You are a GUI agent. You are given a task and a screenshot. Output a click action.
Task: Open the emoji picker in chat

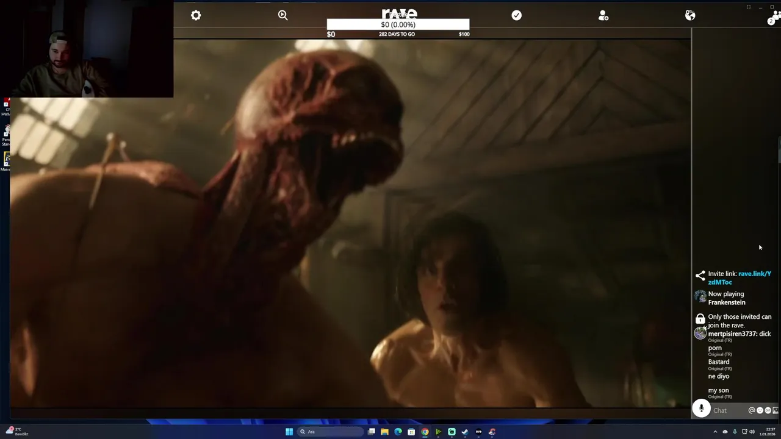pos(760,410)
